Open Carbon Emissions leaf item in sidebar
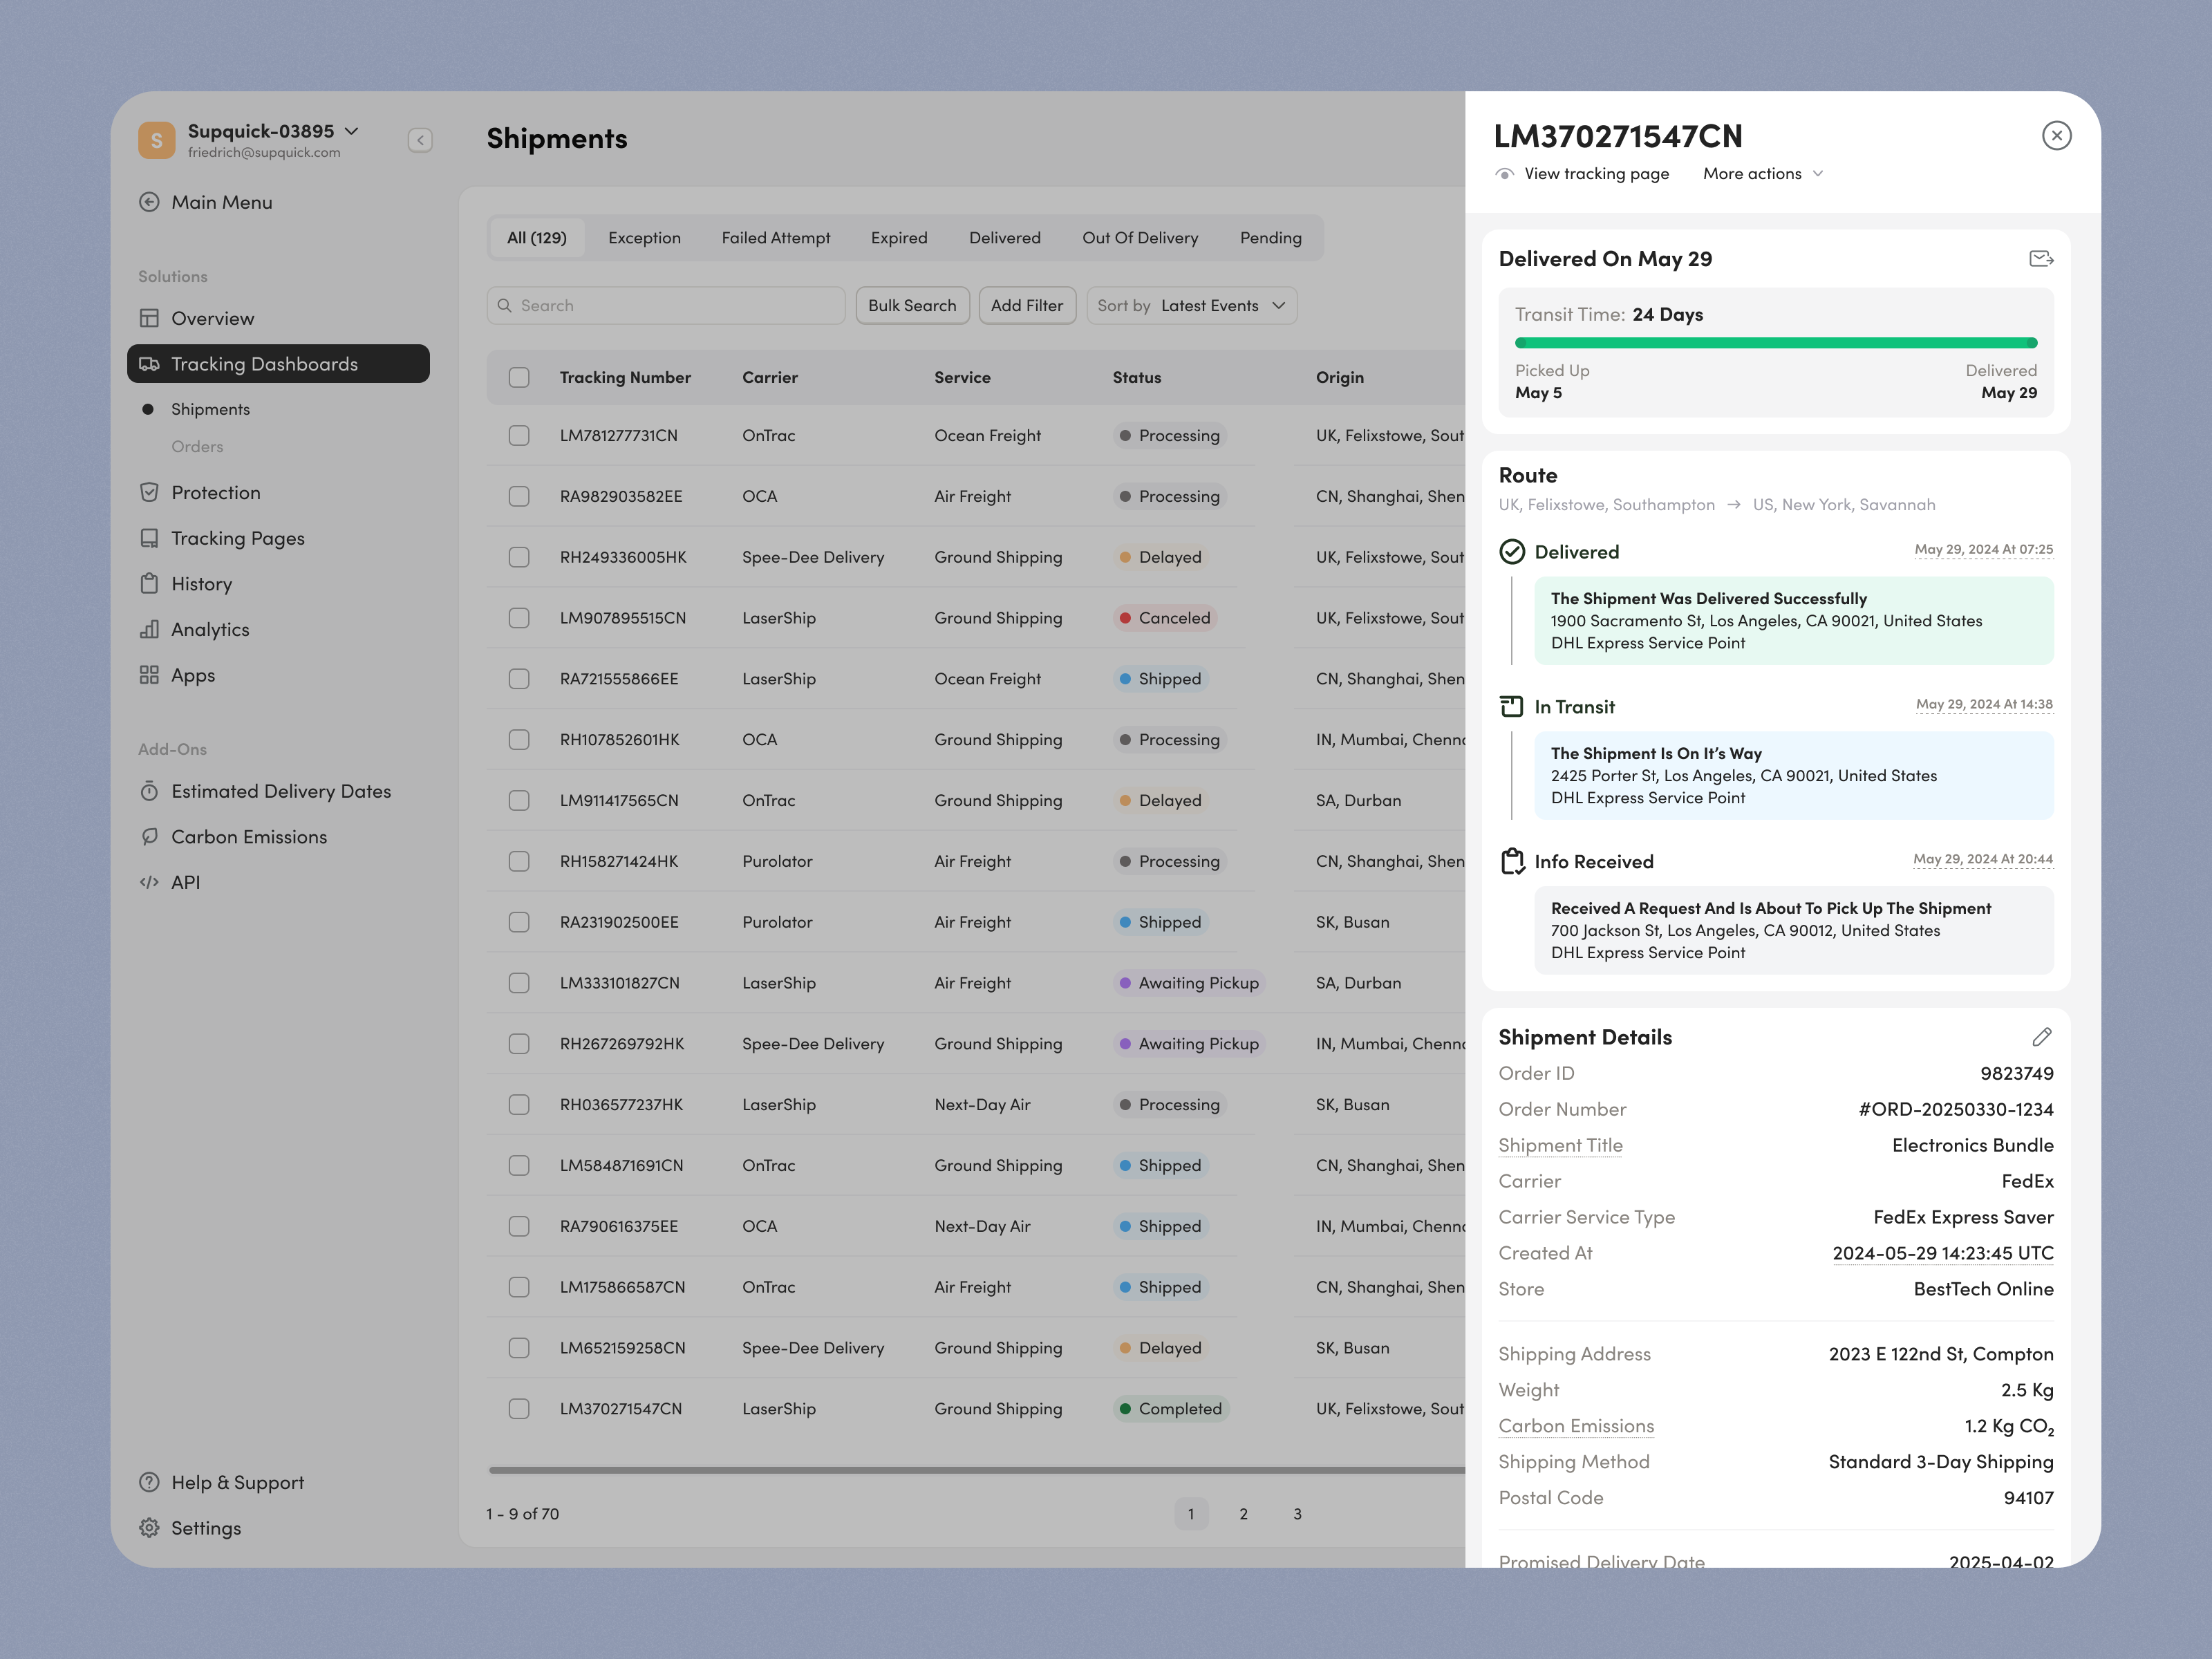2212x1659 pixels. [x=248, y=837]
